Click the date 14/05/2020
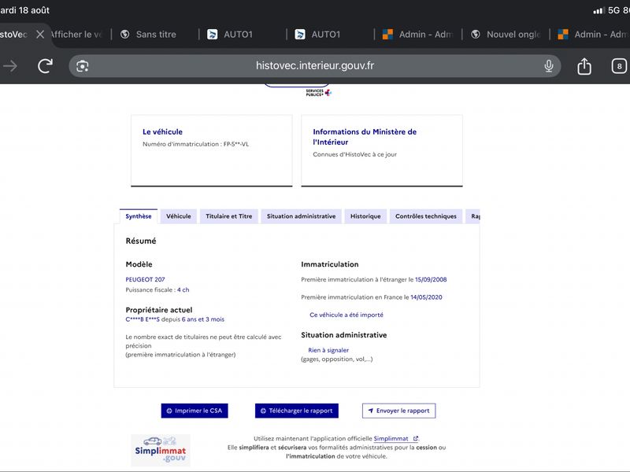The image size is (630, 472). point(426,297)
